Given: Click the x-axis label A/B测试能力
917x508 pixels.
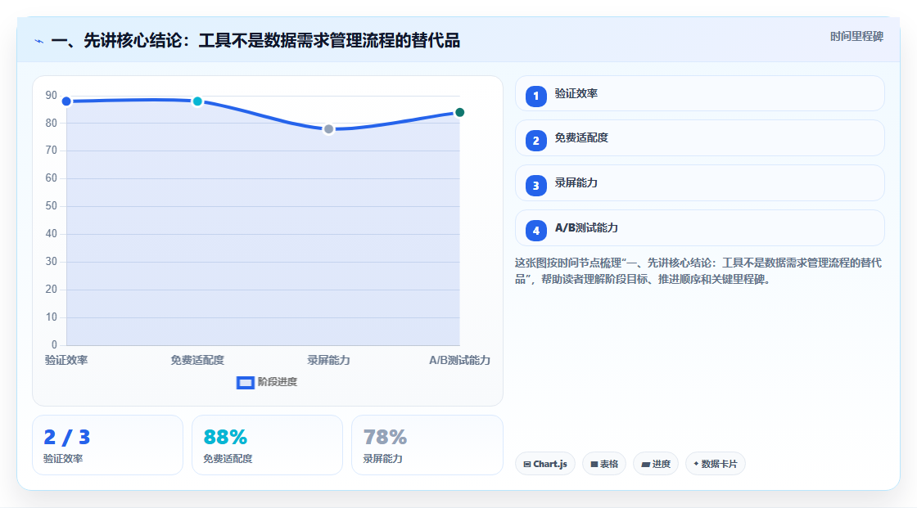Looking at the screenshot, I should 459,360.
